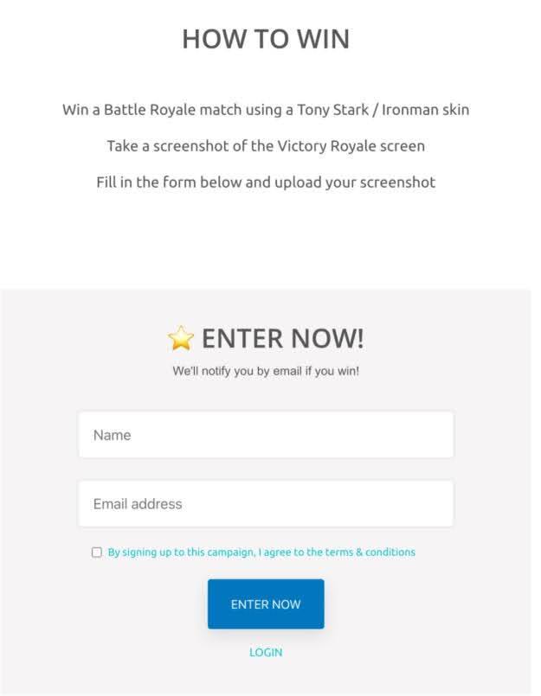Click the Email address field
The width and height of the screenshot is (541, 696).
point(266,503)
